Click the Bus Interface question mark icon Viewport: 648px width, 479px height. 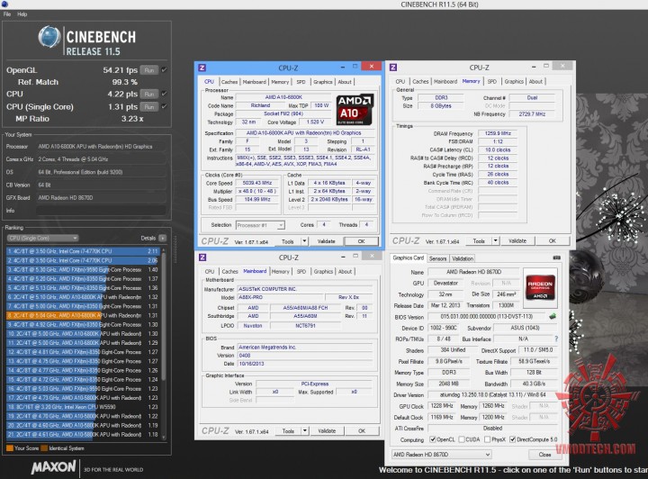(556, 339)
